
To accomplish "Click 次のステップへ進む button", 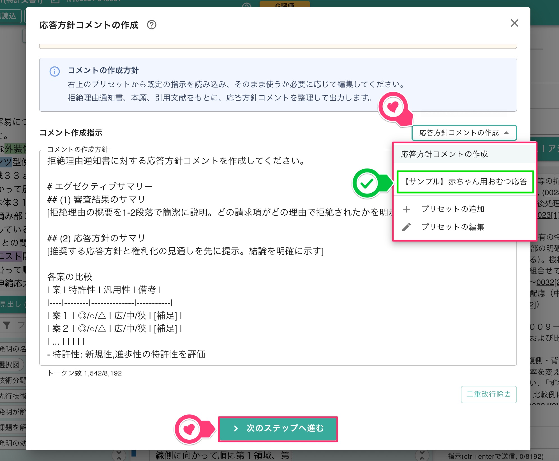I will coord(278,429).
